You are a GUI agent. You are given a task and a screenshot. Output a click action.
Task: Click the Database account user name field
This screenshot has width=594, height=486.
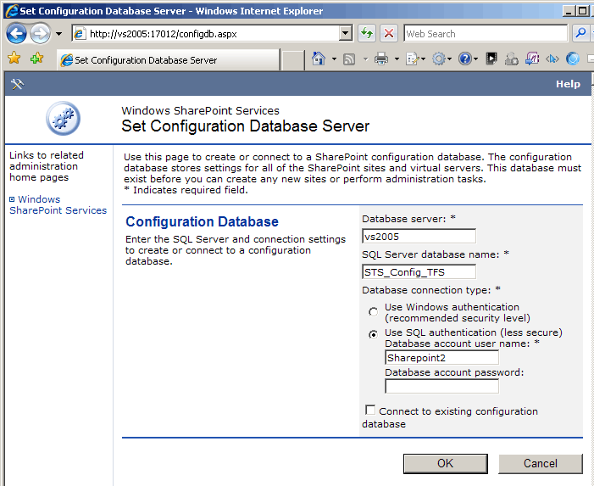(x=441, y=357)
